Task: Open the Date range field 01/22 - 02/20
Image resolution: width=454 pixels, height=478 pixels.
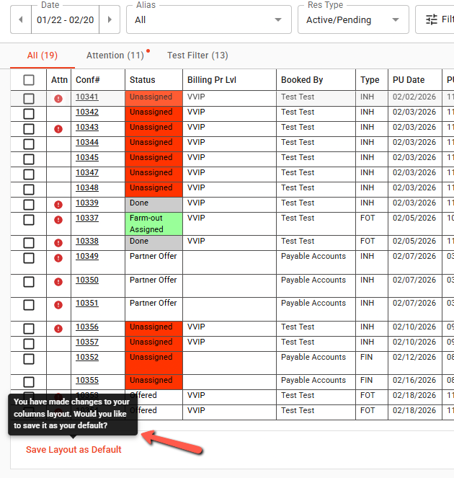Action: pyautogui.click(x=65, y=20)
